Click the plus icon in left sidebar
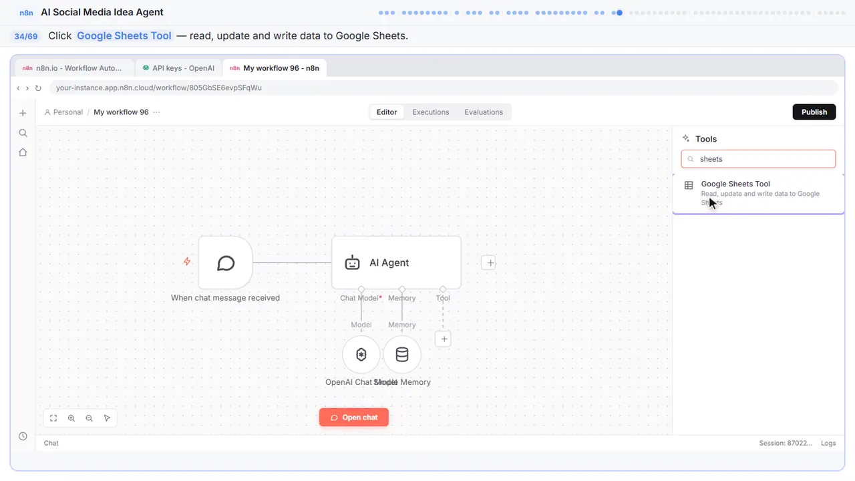855x481 pixels. [x=23, y=113]
